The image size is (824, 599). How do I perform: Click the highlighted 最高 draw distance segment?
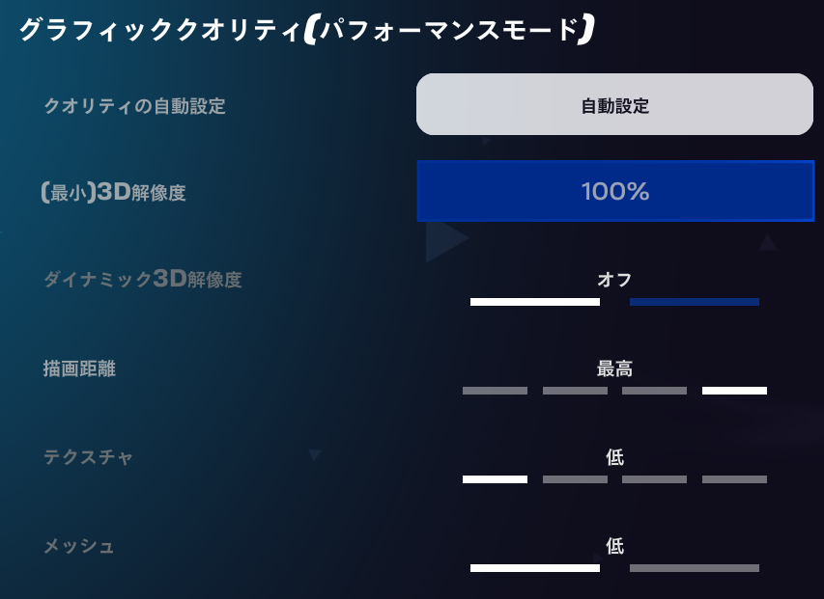[734, 390]
